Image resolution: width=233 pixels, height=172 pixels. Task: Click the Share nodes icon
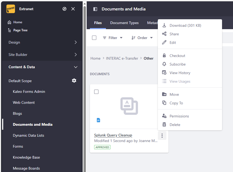tap(164, 34)
